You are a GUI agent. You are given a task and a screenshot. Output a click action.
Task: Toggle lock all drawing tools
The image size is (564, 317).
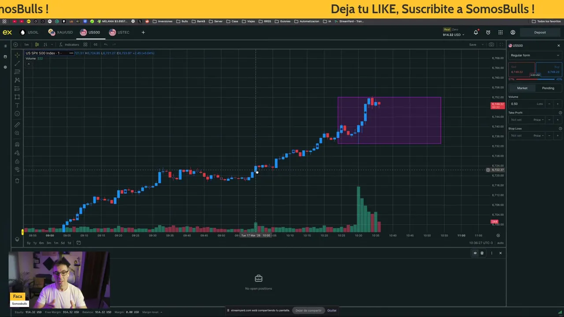click(x=17, y=161)
